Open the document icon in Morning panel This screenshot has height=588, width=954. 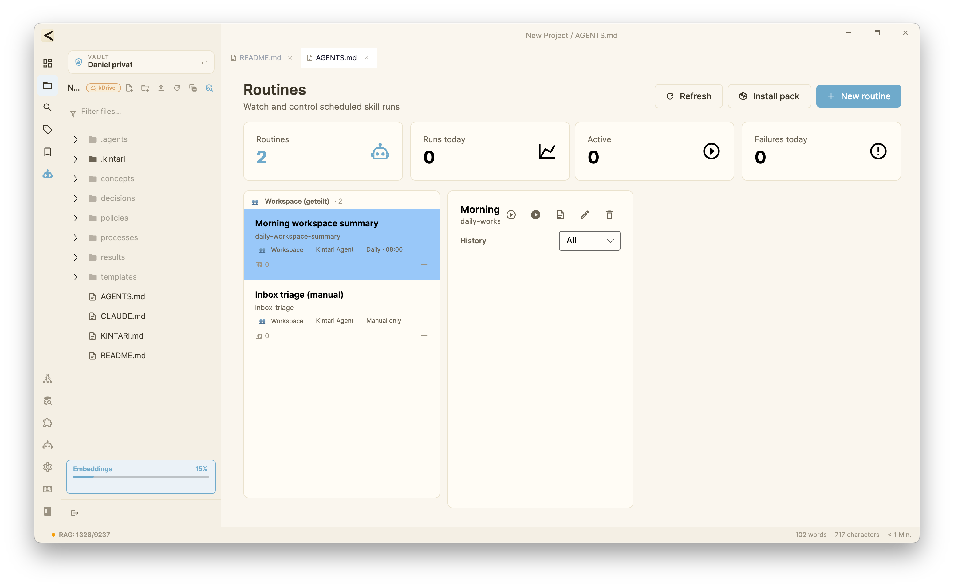[x=560, y=215]
